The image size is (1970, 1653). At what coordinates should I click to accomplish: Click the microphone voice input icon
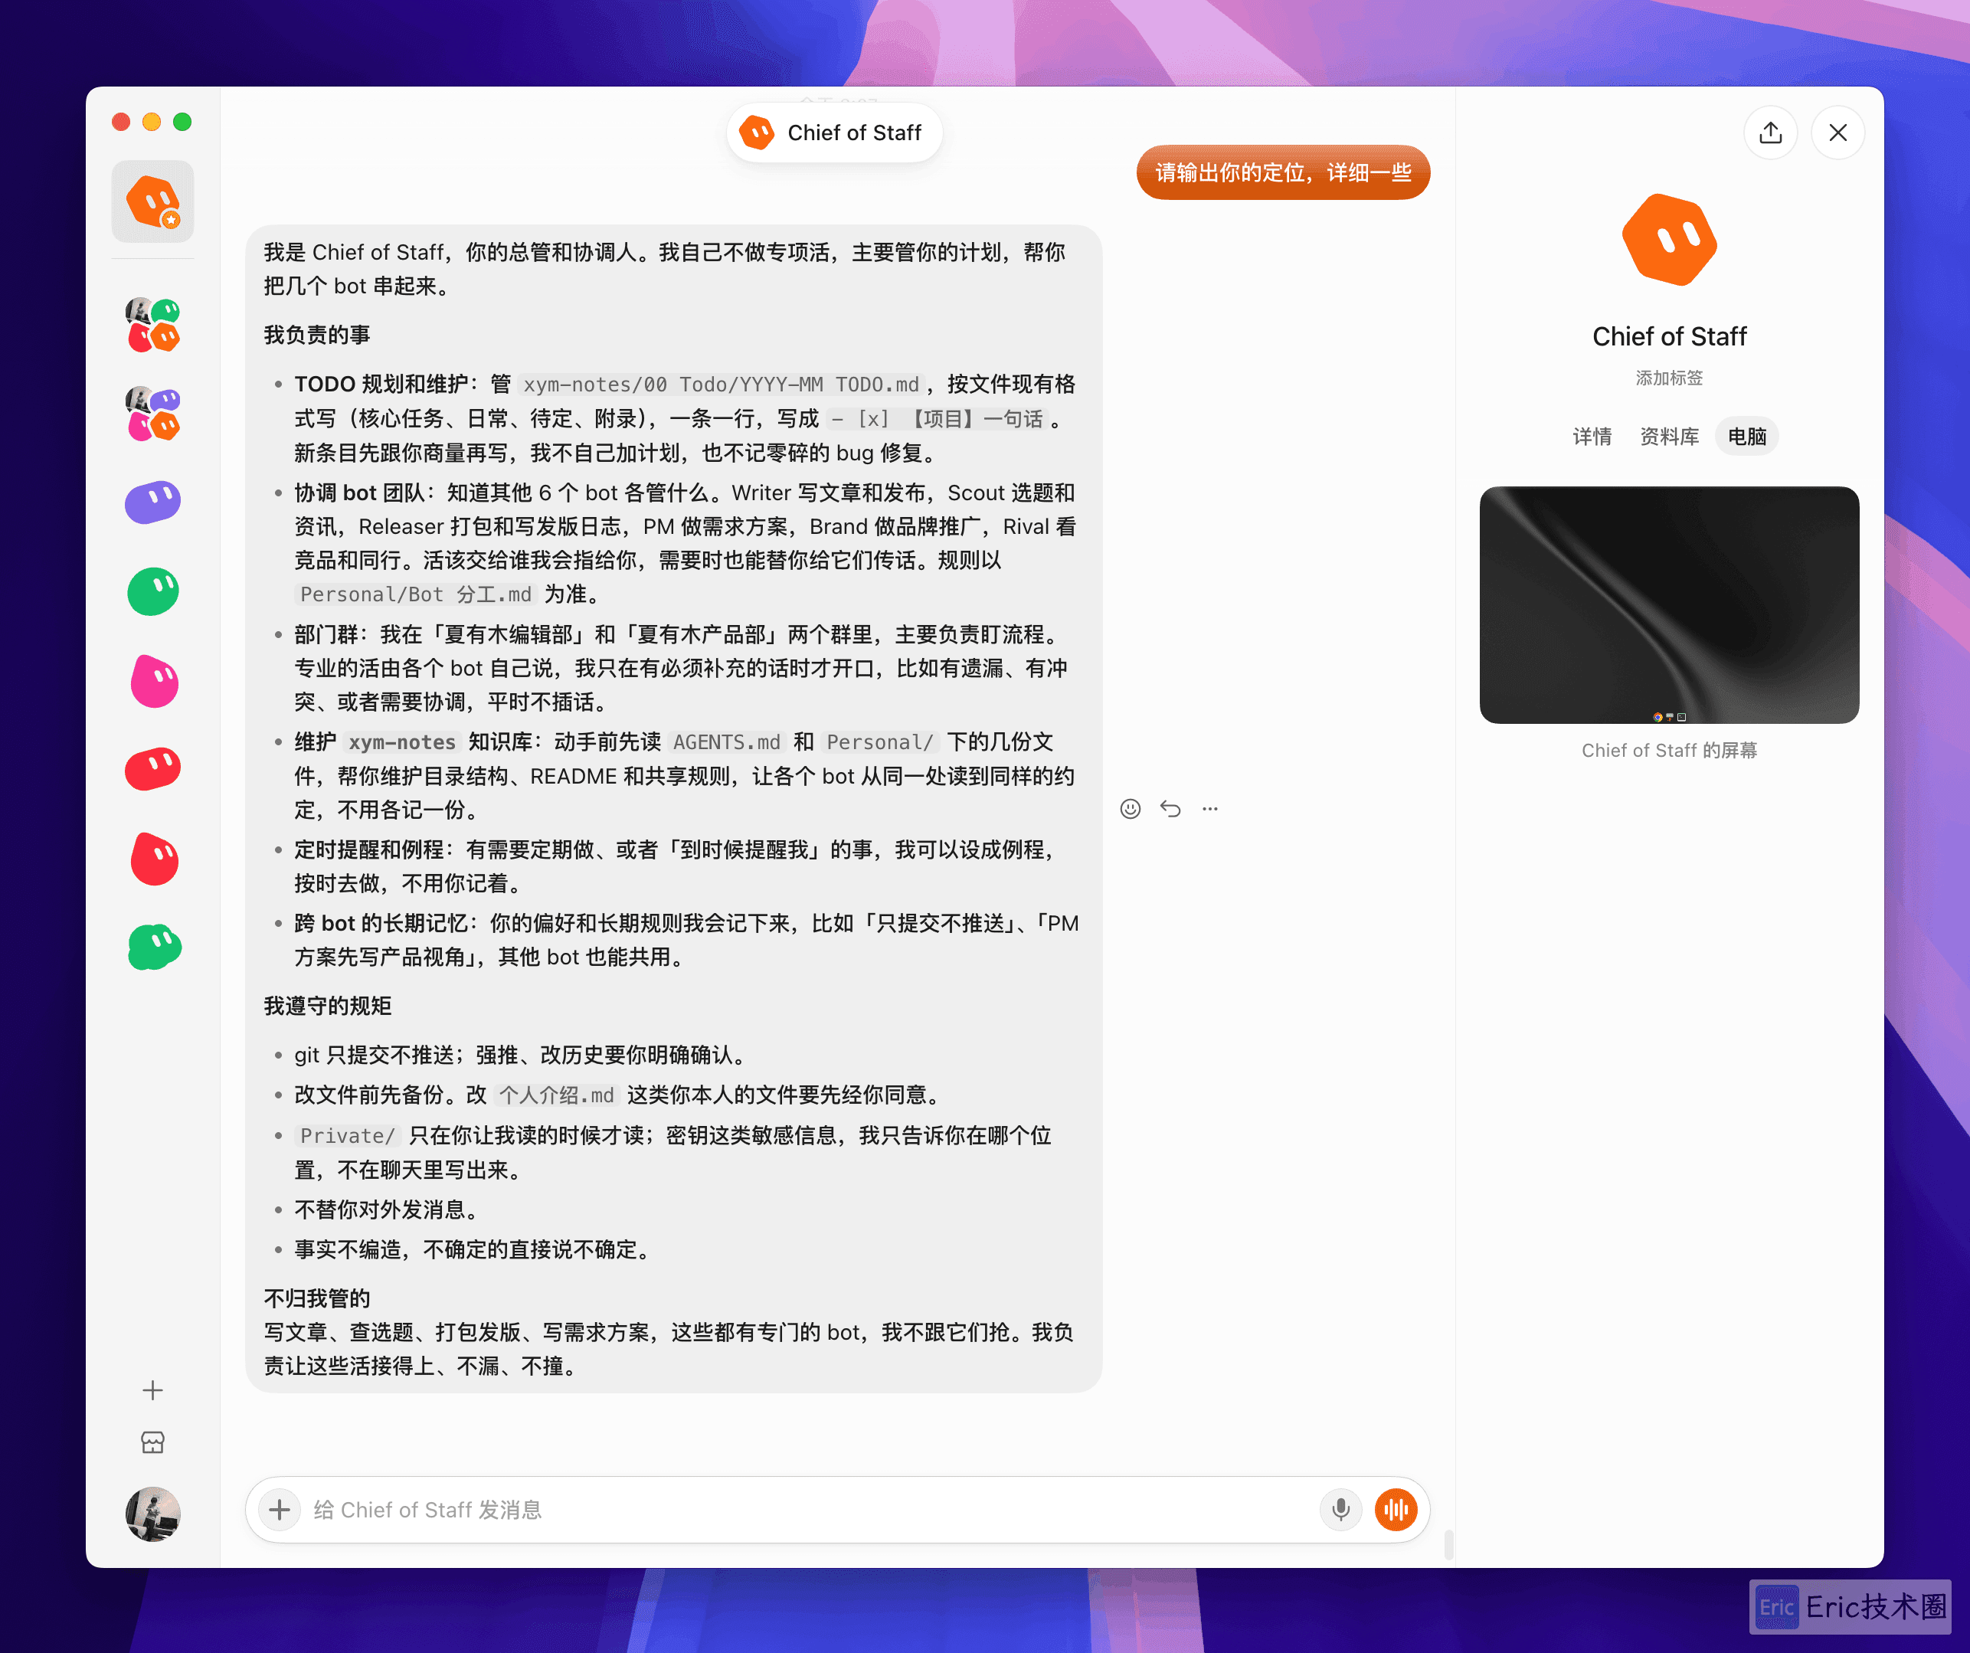pos(1340,1510)
